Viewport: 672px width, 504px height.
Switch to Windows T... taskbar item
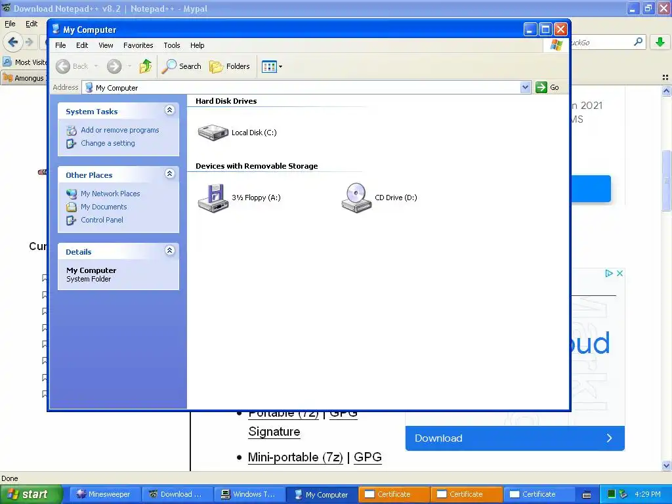tap(248, 494)
